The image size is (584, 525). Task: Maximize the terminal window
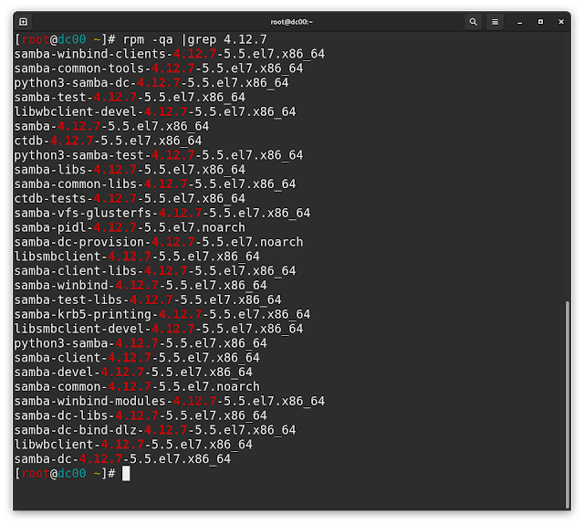coord(540,21)
